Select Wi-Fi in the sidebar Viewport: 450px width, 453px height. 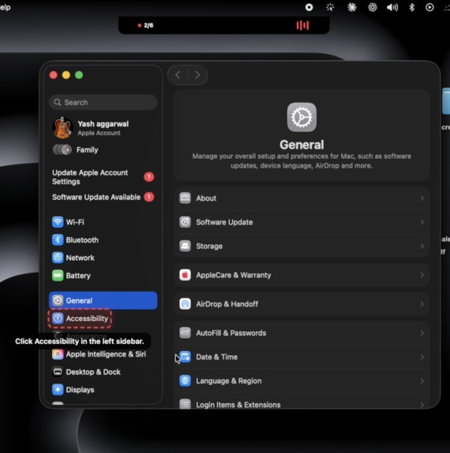click(103, 222)
